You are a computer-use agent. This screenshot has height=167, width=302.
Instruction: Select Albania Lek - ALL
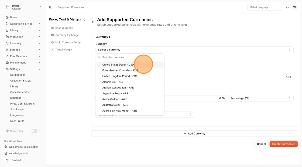pyautogui.click(x=130, y=82)
